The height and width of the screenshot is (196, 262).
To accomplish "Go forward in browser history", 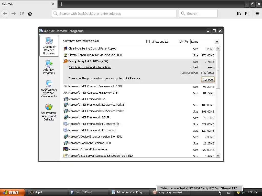I will coord(14,14).
